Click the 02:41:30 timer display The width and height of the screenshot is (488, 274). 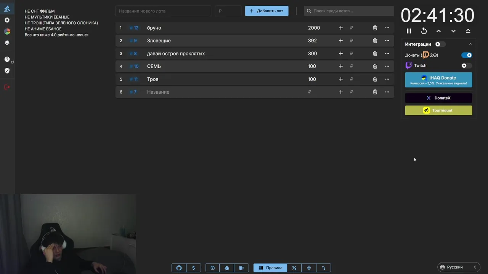tap(438, 16)
